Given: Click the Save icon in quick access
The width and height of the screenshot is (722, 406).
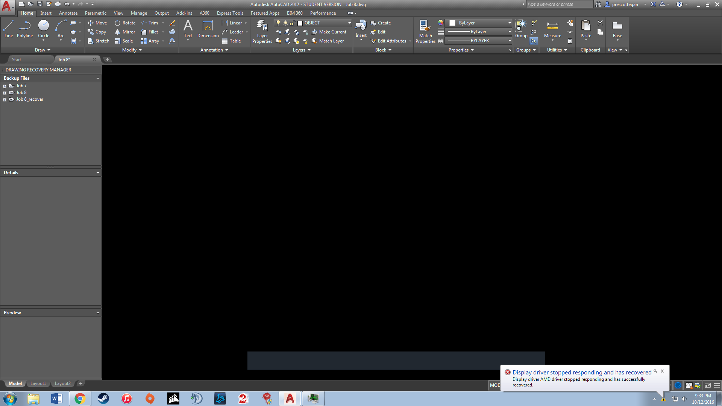Looking at the screenshot, I should pyautogui.click(x=39, y=4).
